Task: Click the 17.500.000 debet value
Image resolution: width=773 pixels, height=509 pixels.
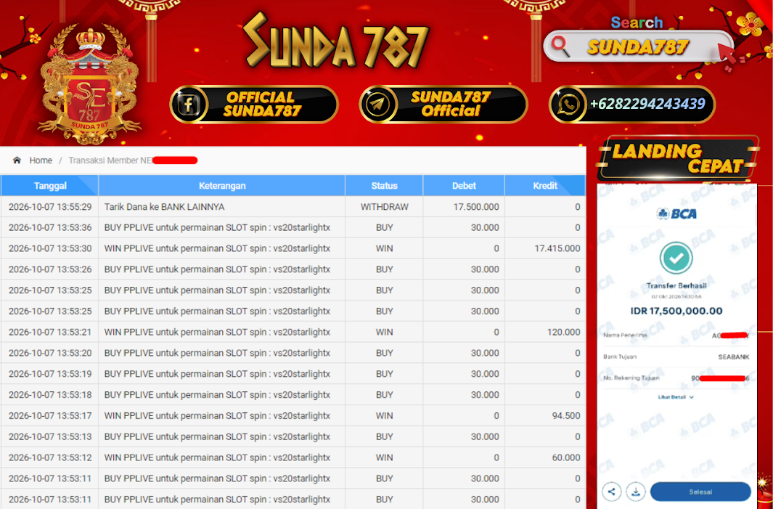Action: pos(476,207)
